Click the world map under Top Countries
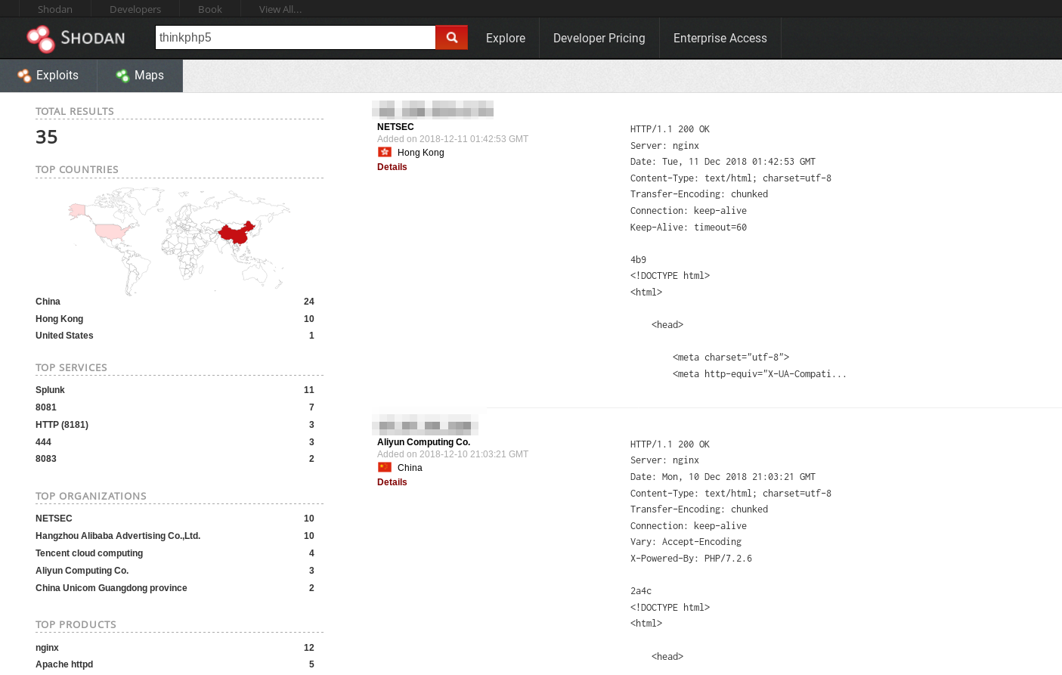The image size is (1062, 675). pyautogui.click(x=179, y=240)
